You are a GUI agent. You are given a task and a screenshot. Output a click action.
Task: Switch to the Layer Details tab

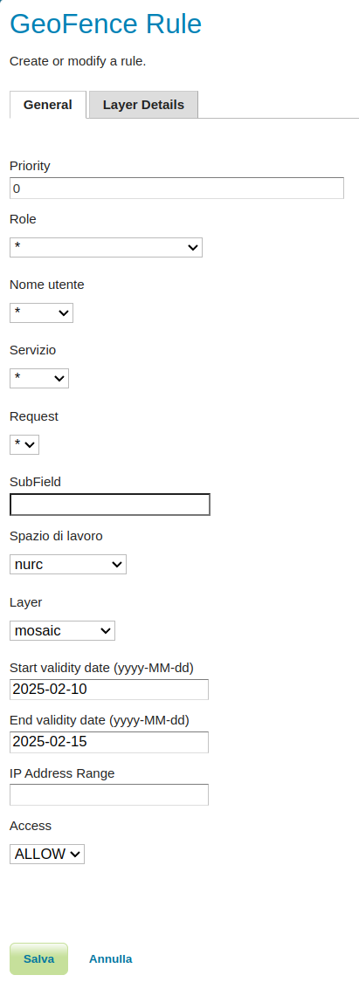[143, 105]
